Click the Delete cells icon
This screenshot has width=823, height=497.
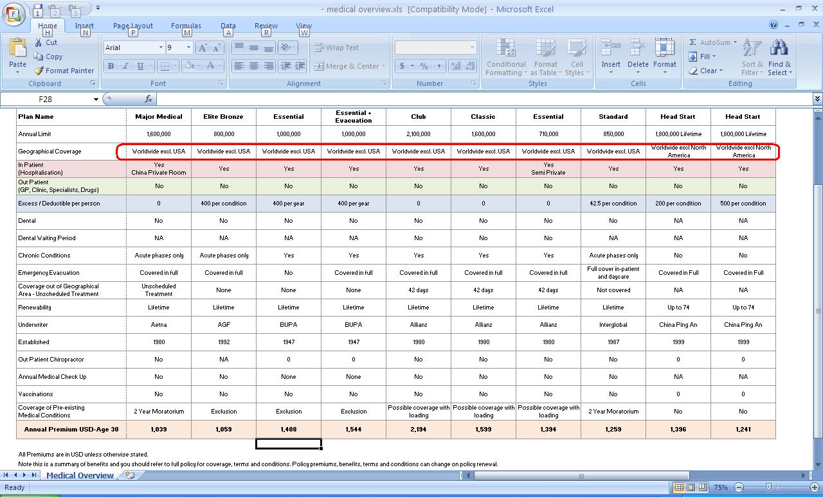point(638,49)
